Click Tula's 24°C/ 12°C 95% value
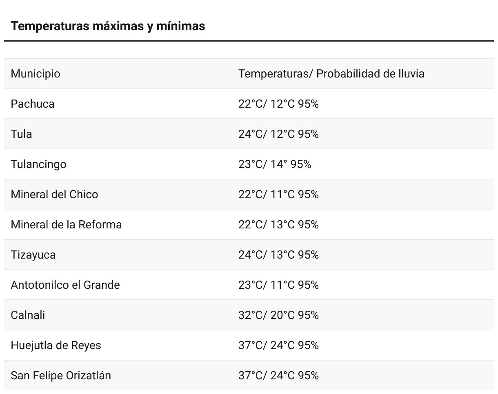Image resolution: width=498 pixels, height=394 pixels. pos(278,134)
